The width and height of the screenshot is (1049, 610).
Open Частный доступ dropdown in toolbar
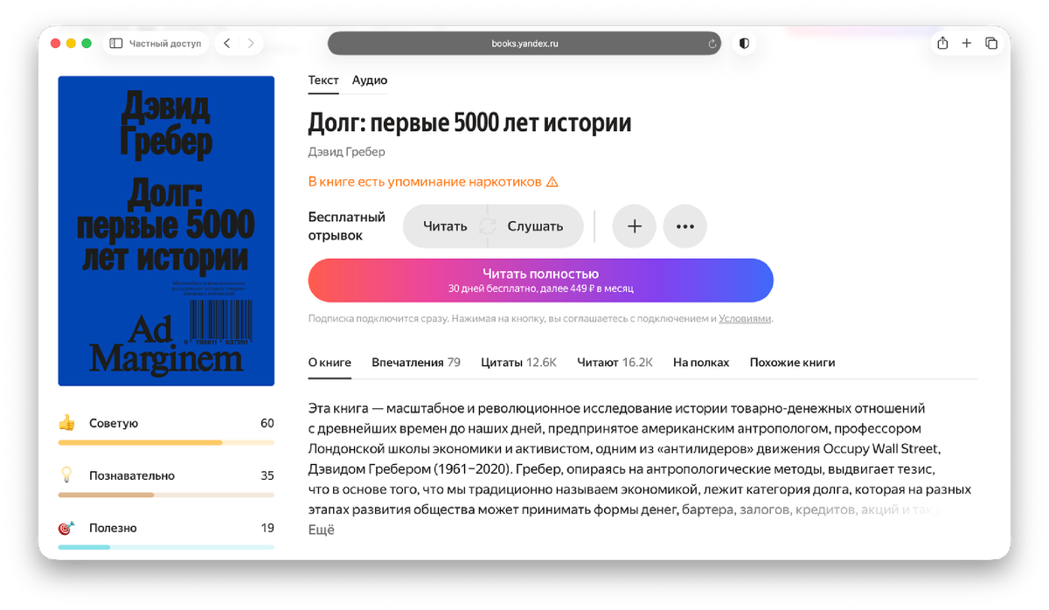156,43
